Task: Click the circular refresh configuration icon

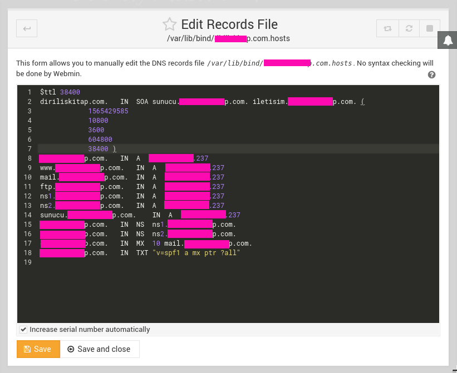Action: click(408, 28)
